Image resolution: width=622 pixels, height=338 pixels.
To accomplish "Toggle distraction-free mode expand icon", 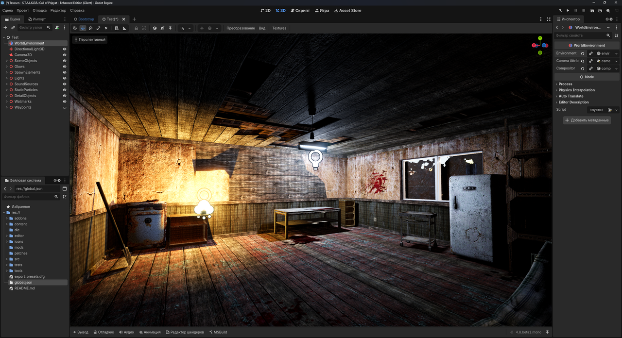I will (549, 19).
